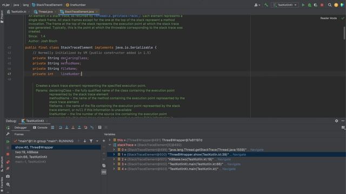The width and height of the screenshot is (346, 194).
Task: Open Search Everywhere magnifier icon
Action: click(x=330, y=5)
